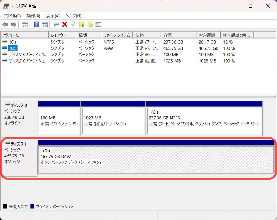
Task: Toggle the action pane toolbar icon
Action: point(45,25)
